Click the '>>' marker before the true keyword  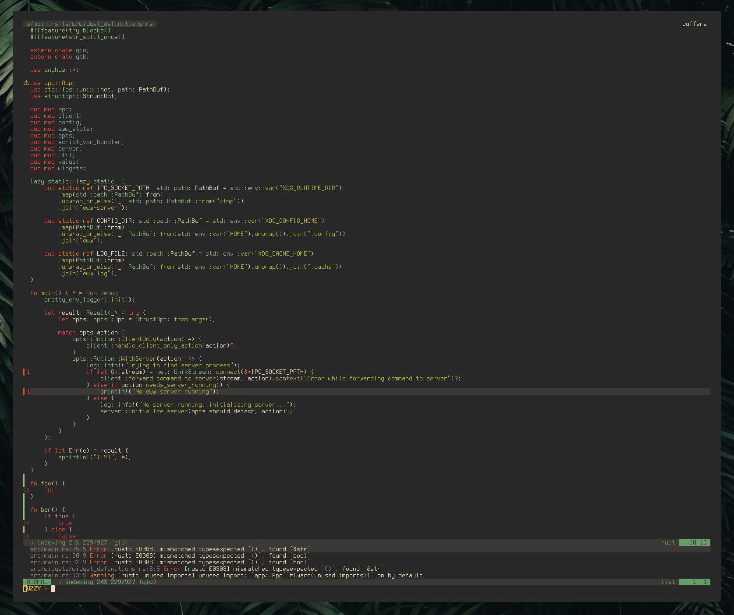(26, 523)
